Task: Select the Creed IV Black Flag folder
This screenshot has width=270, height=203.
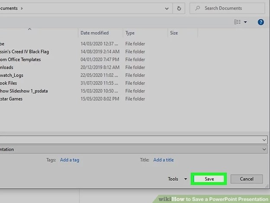Action: [24, 52]
